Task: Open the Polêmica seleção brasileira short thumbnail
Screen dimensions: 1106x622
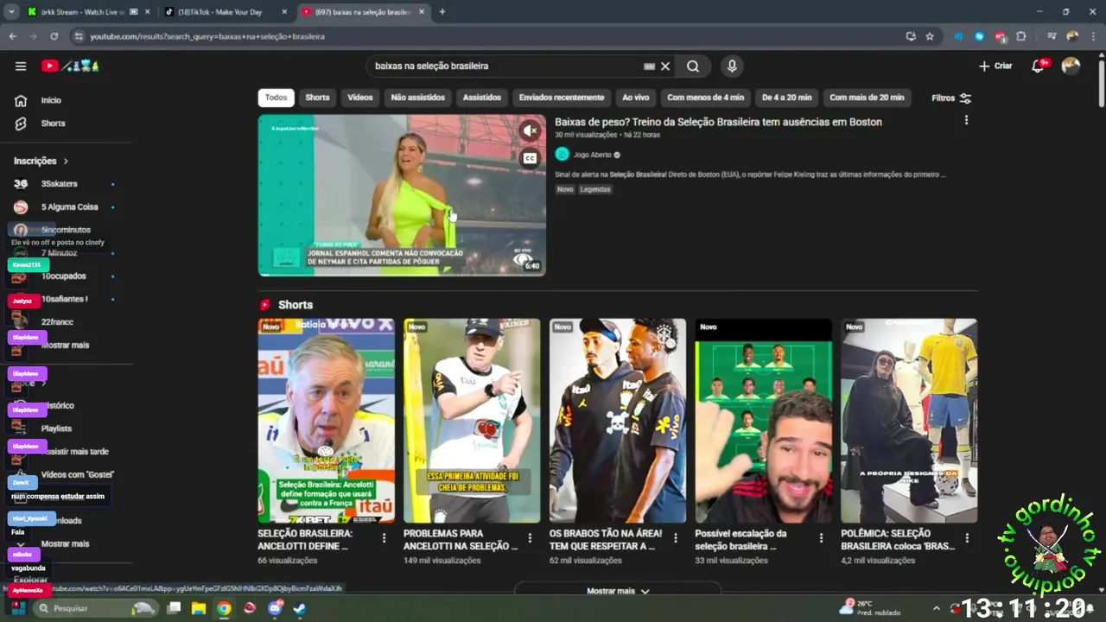Action: tap(909, 421)
